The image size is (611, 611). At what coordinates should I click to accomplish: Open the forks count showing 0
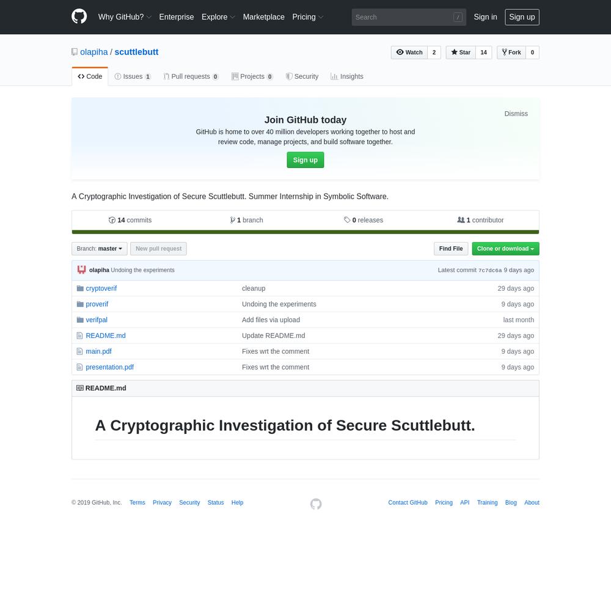pyautogui.click(x=532, y=52)
